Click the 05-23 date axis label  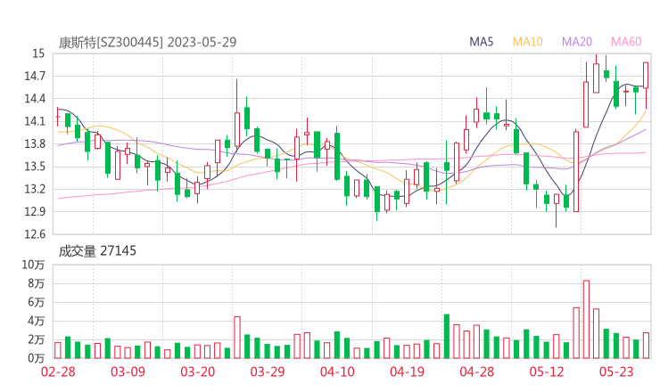(x=616, y=372)
